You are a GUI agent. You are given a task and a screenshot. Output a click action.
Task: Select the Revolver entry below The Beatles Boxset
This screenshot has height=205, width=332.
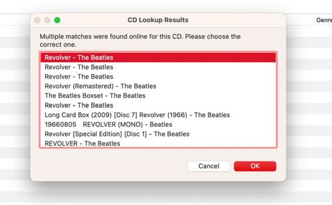(x=79, y=105)
